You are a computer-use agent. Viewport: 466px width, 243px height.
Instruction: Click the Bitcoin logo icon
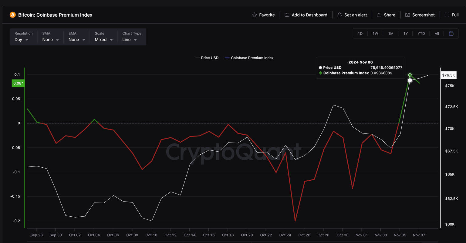click(12, 15)
